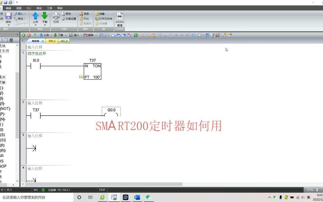Select the -|NOT|- contact instruction

(x=5, y=109)
